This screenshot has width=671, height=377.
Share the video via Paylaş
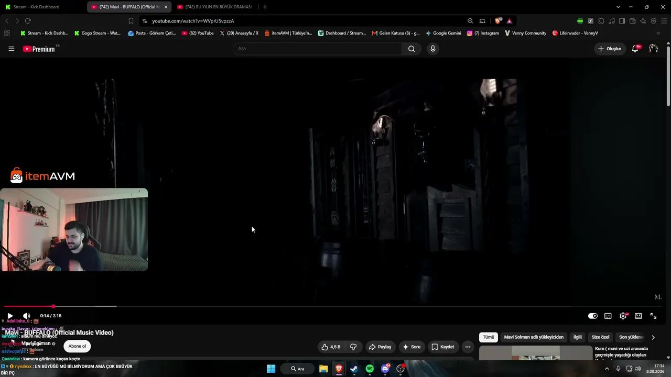[380, 347]
